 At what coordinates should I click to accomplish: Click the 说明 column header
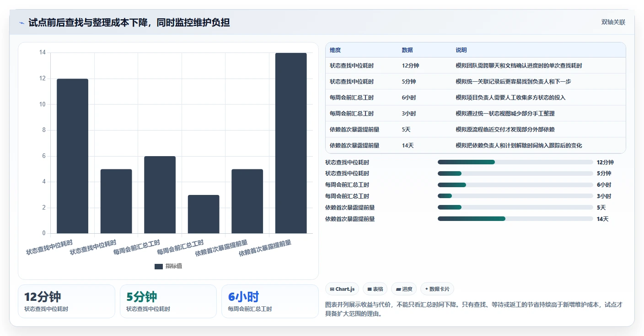click(x=461, y=50)
